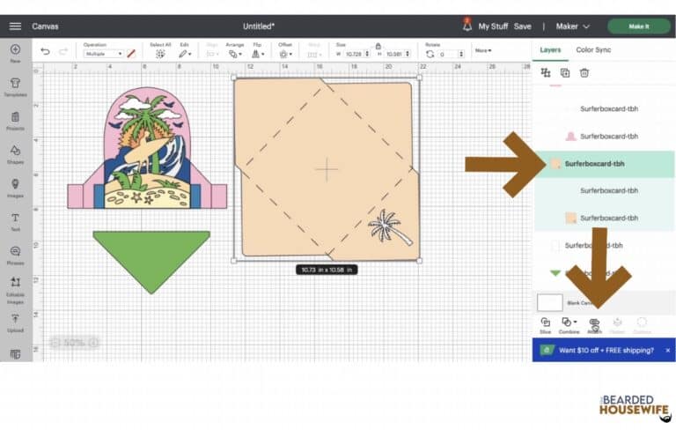Delete selected layer with trash icon
This screenshot has width=676, height=430.
(584, 72)
